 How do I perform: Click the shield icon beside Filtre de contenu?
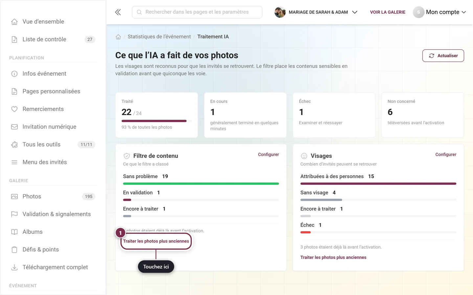[x=126, y=156]
